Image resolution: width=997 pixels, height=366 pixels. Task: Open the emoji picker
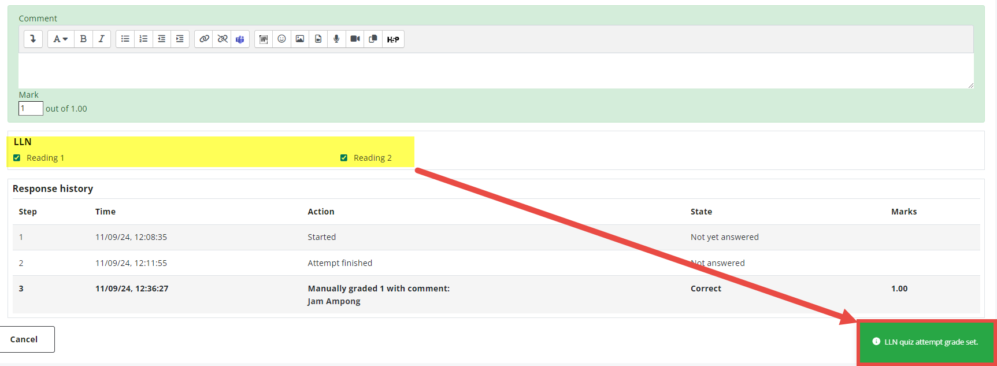[x=281, y=39]
